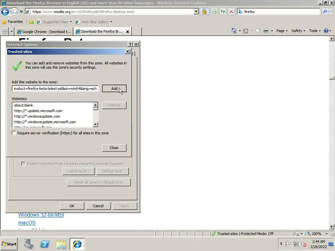Click Internet Options help question button
The width and height of the screenshot is (335, 251).
point(130,44)
